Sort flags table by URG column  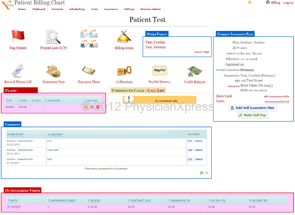click(24, 101)
